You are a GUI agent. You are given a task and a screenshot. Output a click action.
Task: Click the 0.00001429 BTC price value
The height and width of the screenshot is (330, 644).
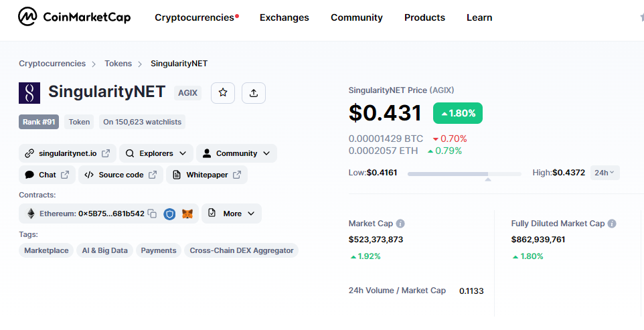(386, 139)
